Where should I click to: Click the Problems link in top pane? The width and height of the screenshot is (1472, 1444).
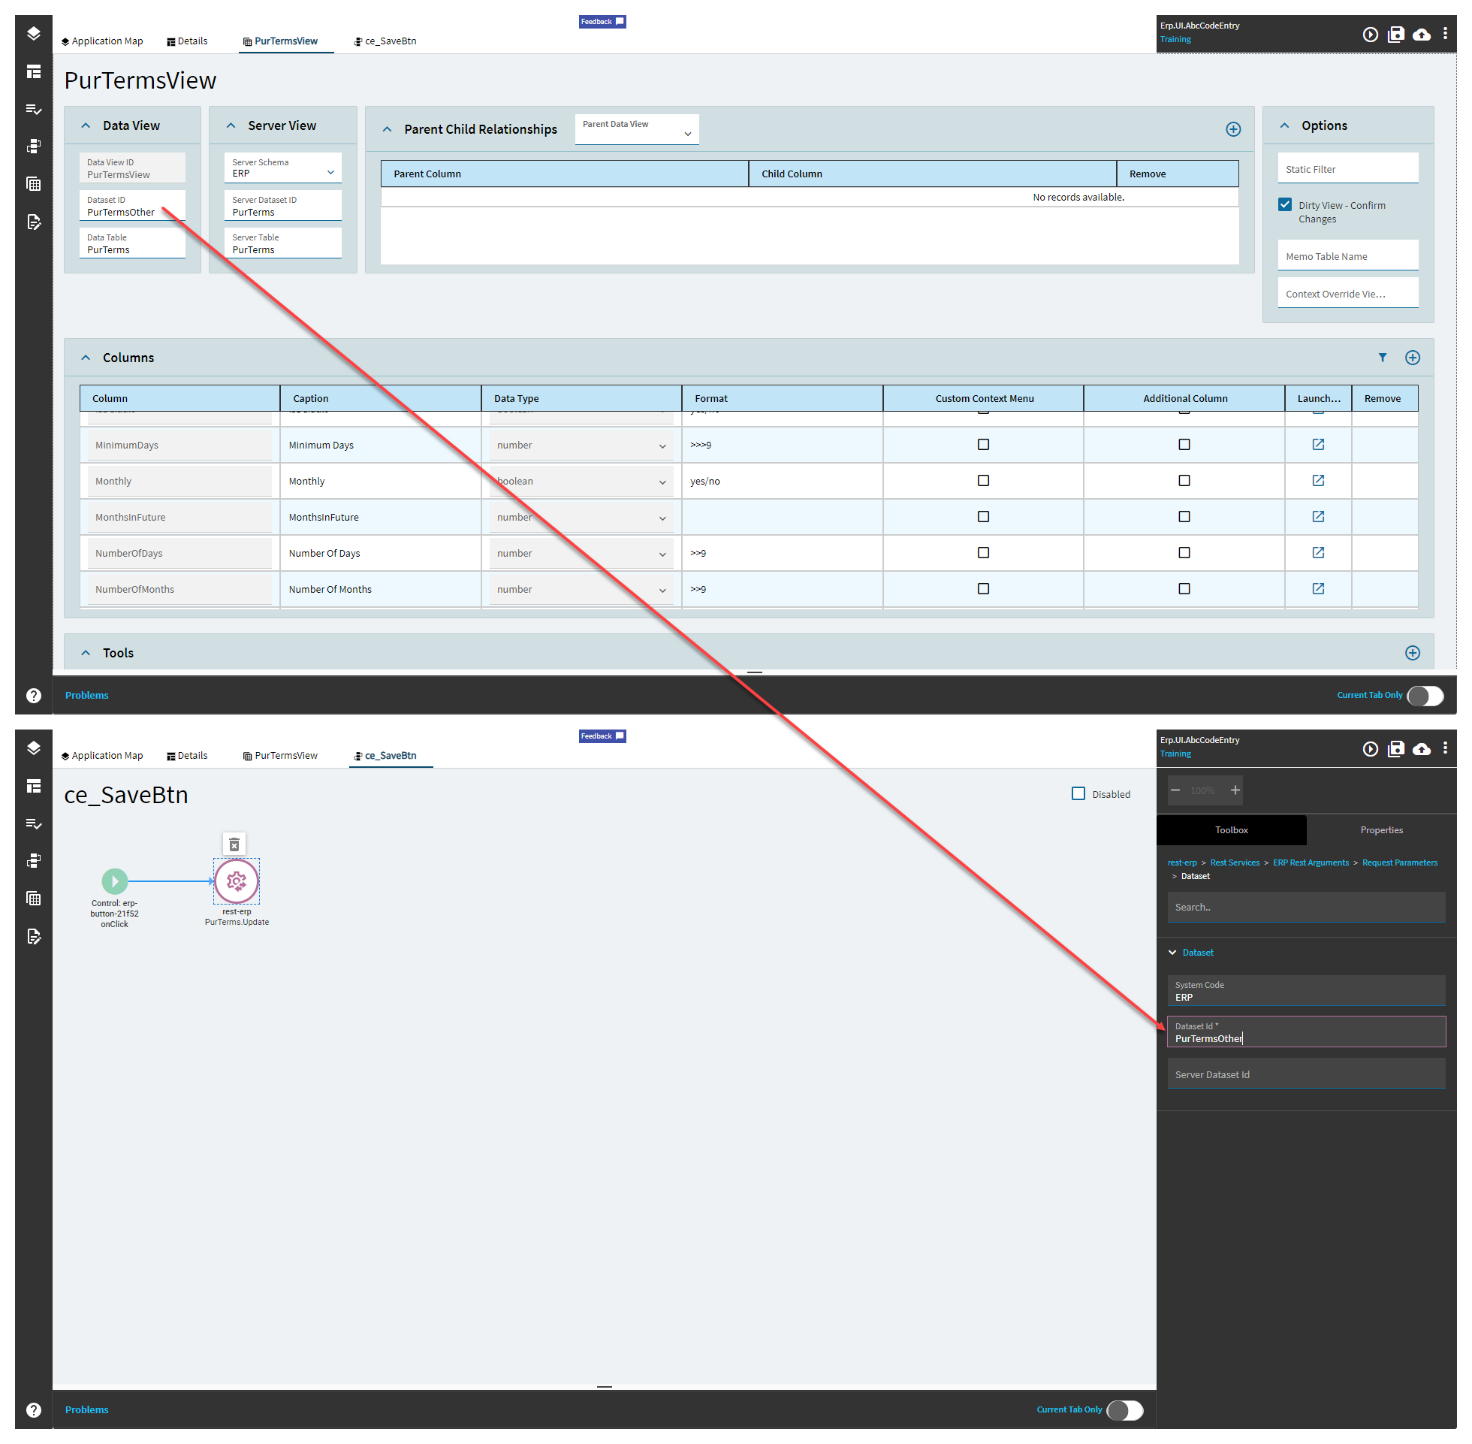(86, 696)
